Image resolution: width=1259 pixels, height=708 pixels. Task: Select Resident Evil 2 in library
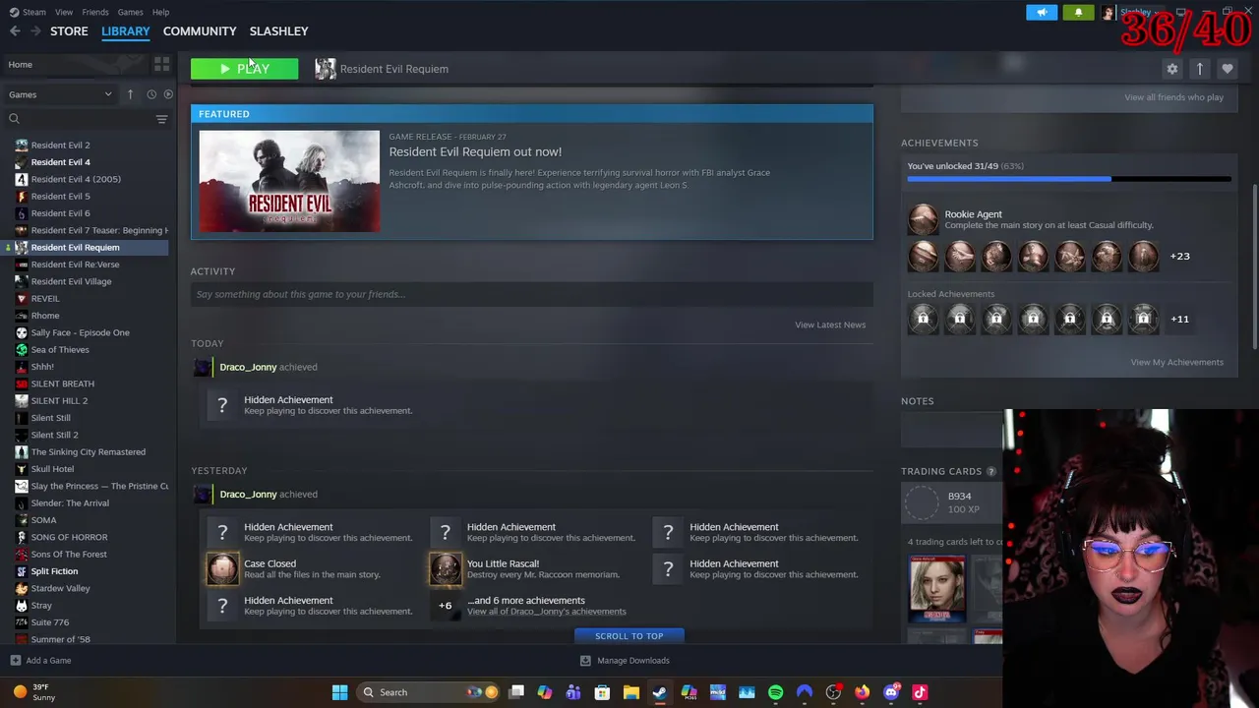(x=60, y=146)
